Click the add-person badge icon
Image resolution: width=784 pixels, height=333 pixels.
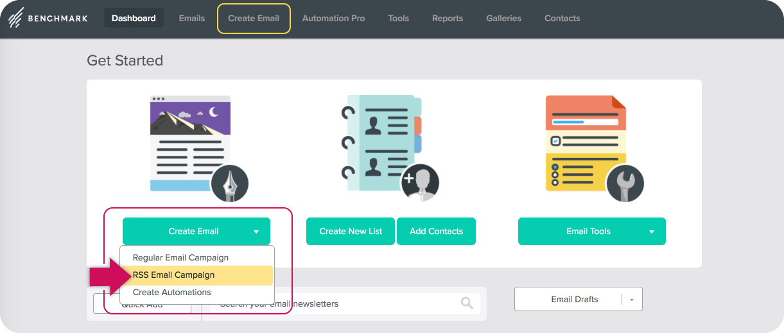419,183
